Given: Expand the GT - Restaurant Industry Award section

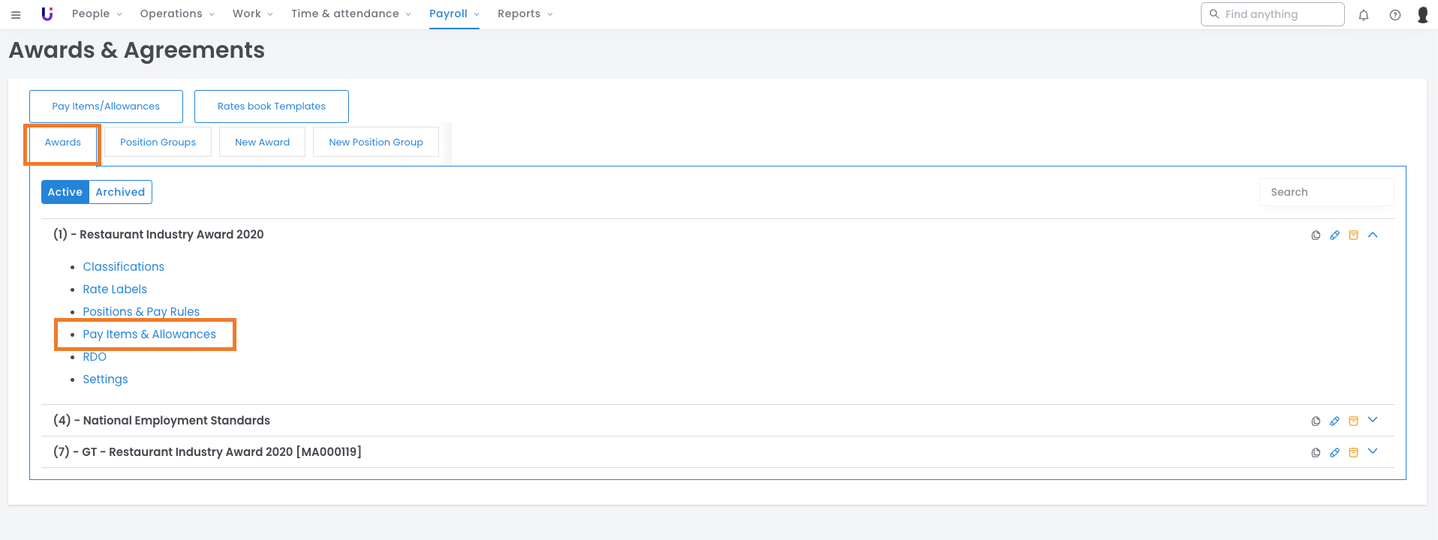Looking at the screenshot, I should click(1373, 451).
